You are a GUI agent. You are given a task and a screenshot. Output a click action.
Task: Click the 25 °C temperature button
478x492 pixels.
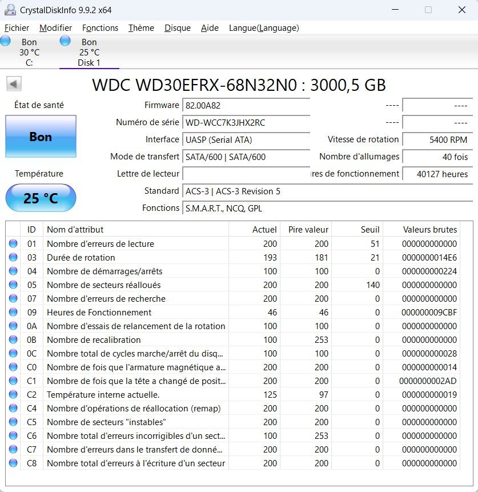(41, 198)
